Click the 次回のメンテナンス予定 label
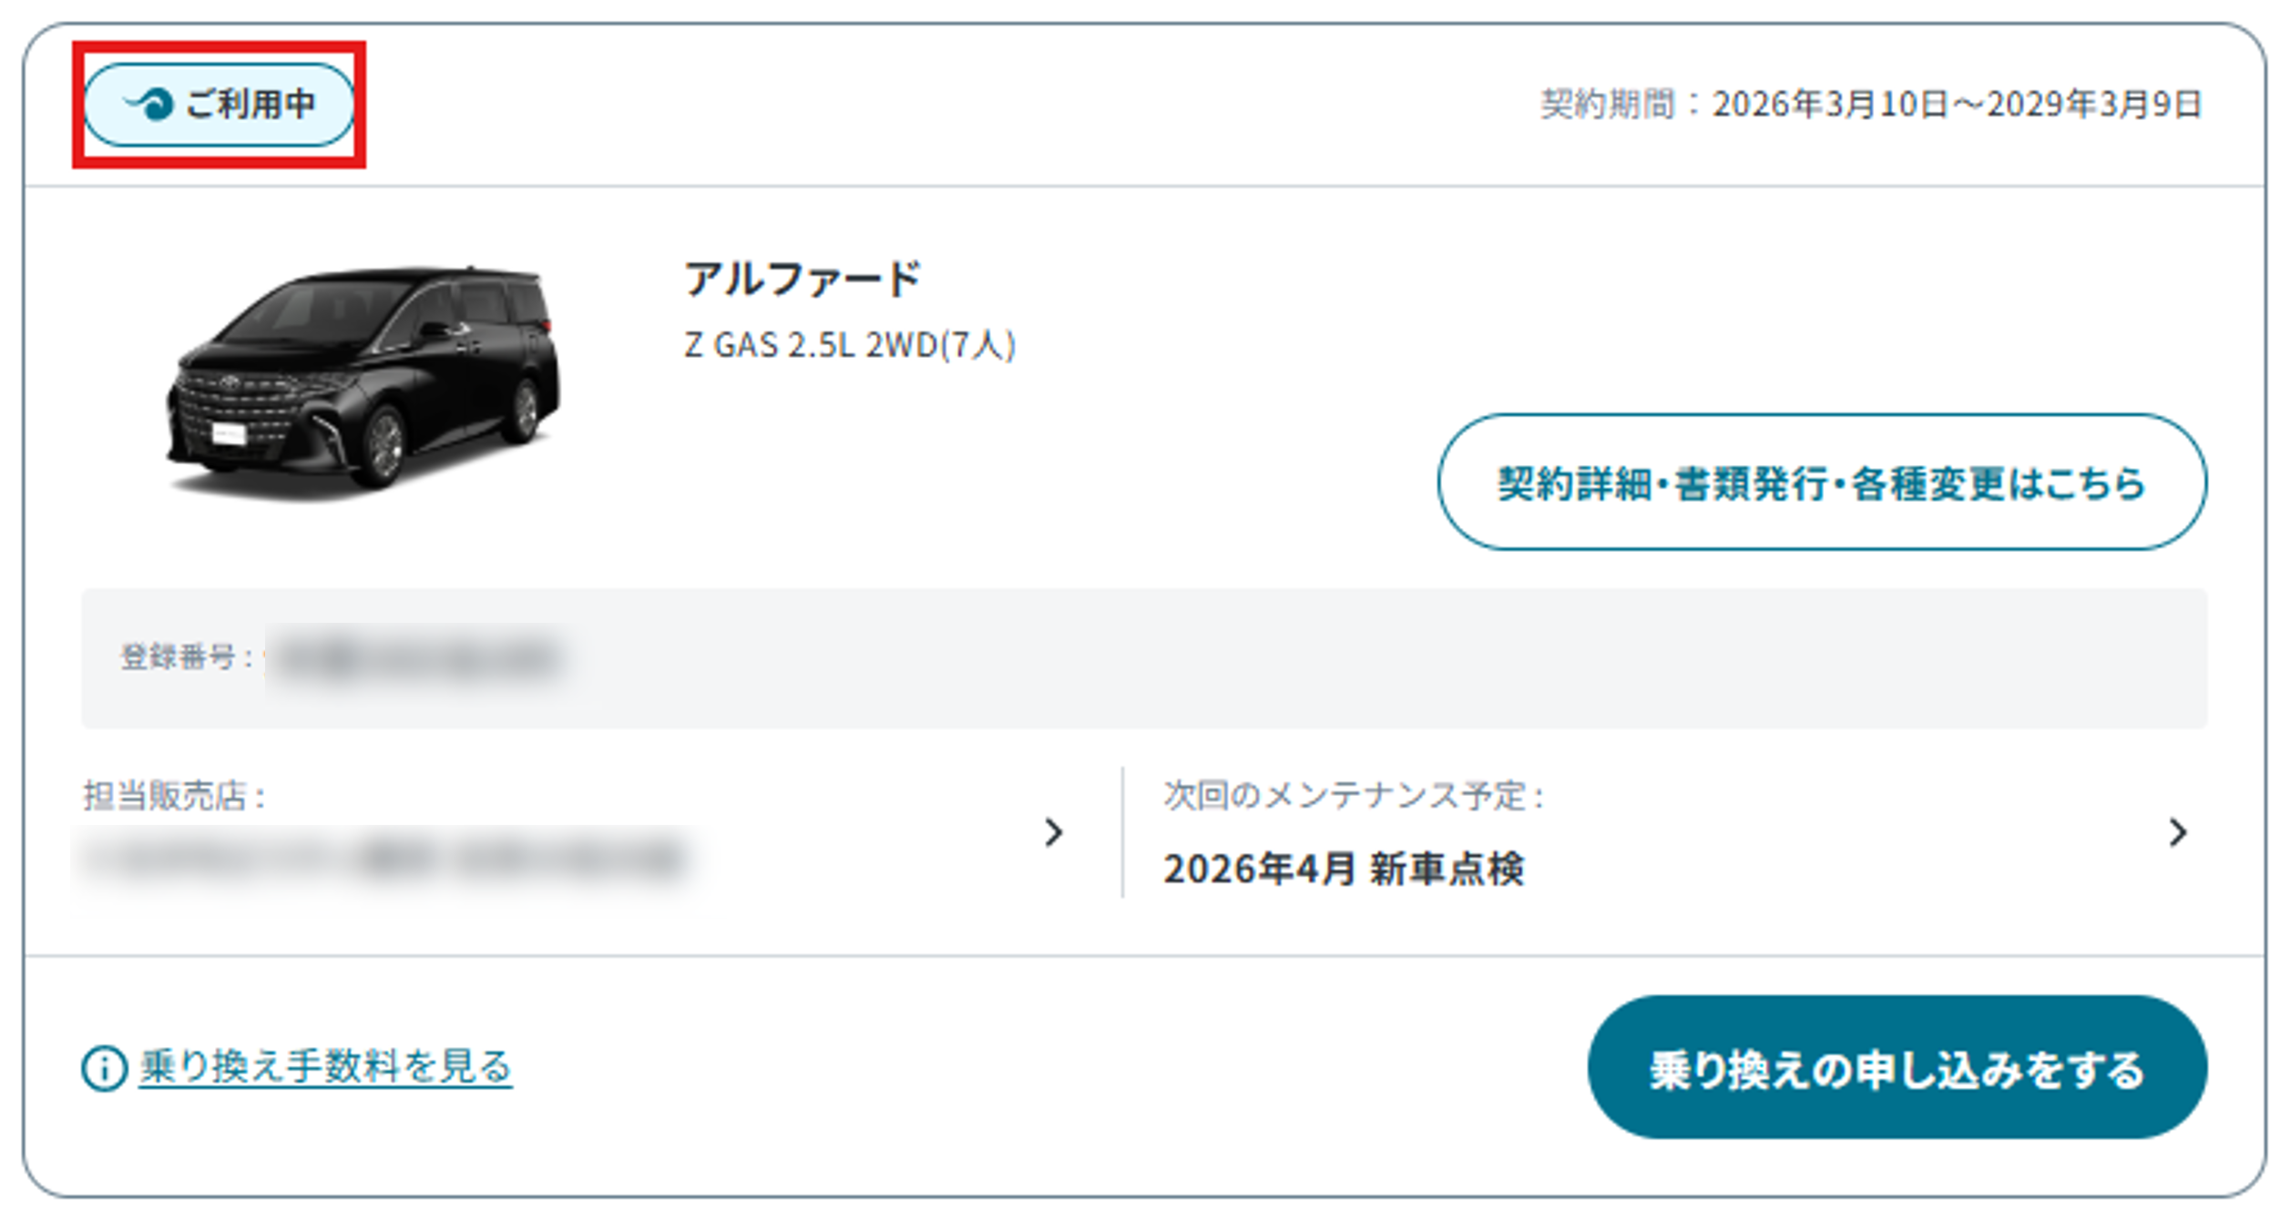The width and height of the screenshot is (2280, 1211). [1354, 795]
